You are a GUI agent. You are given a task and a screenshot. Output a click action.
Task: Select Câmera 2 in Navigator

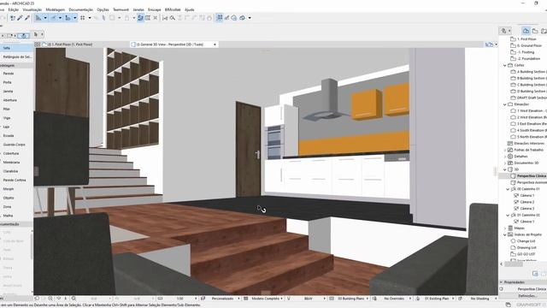click(x=524, y=202)
